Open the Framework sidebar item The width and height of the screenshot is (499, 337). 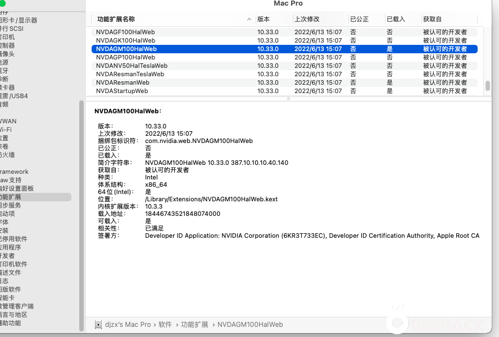click(14, 172)
